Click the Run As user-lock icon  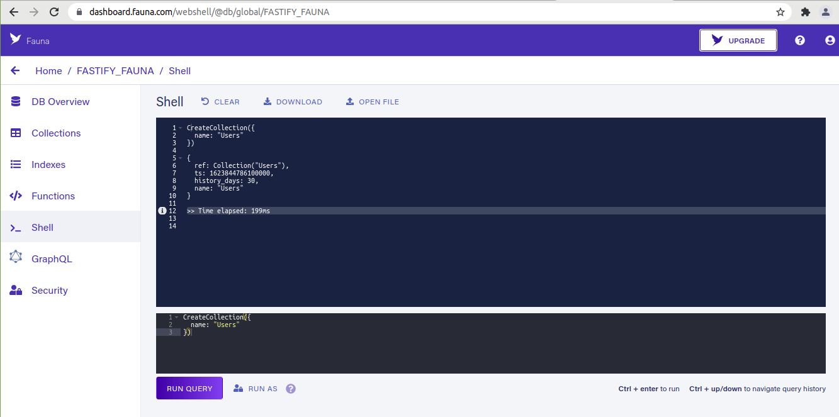pyautogui.click(x=238, y=389)
